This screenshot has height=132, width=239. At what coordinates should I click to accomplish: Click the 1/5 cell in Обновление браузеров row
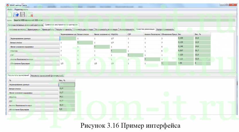(x=101, y=63)
